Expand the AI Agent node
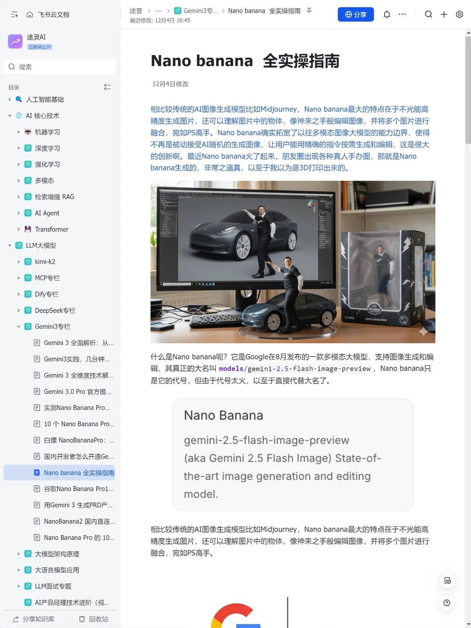The width and height of the screenshot is (471, 628). click(x=19, y=213)
